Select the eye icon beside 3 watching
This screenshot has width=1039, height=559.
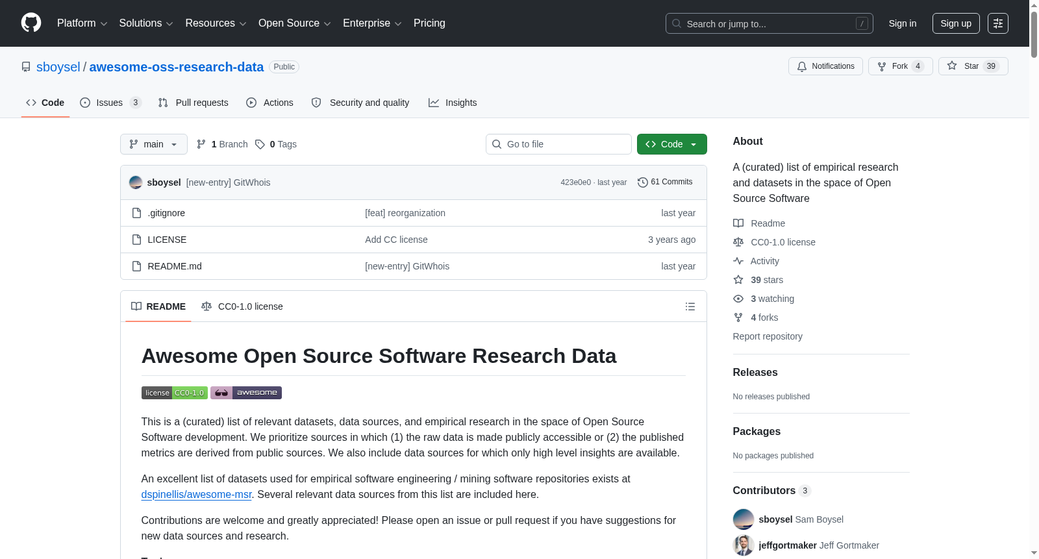(738, 299)
